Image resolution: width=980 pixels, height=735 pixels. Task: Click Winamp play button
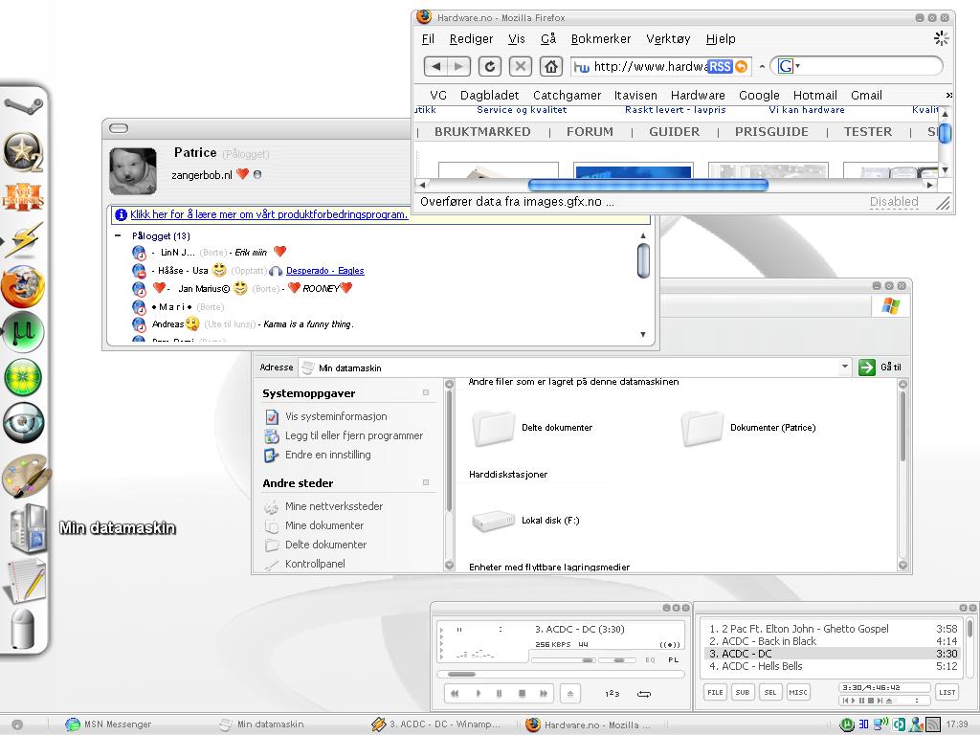(x=479, y=693)
